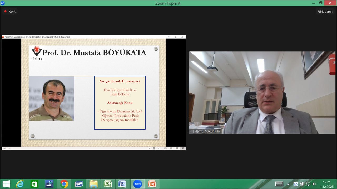This screenshot has height=189, width=337.
Task: Switch to Slide Sorter view
Action: (x=171, y=148)
